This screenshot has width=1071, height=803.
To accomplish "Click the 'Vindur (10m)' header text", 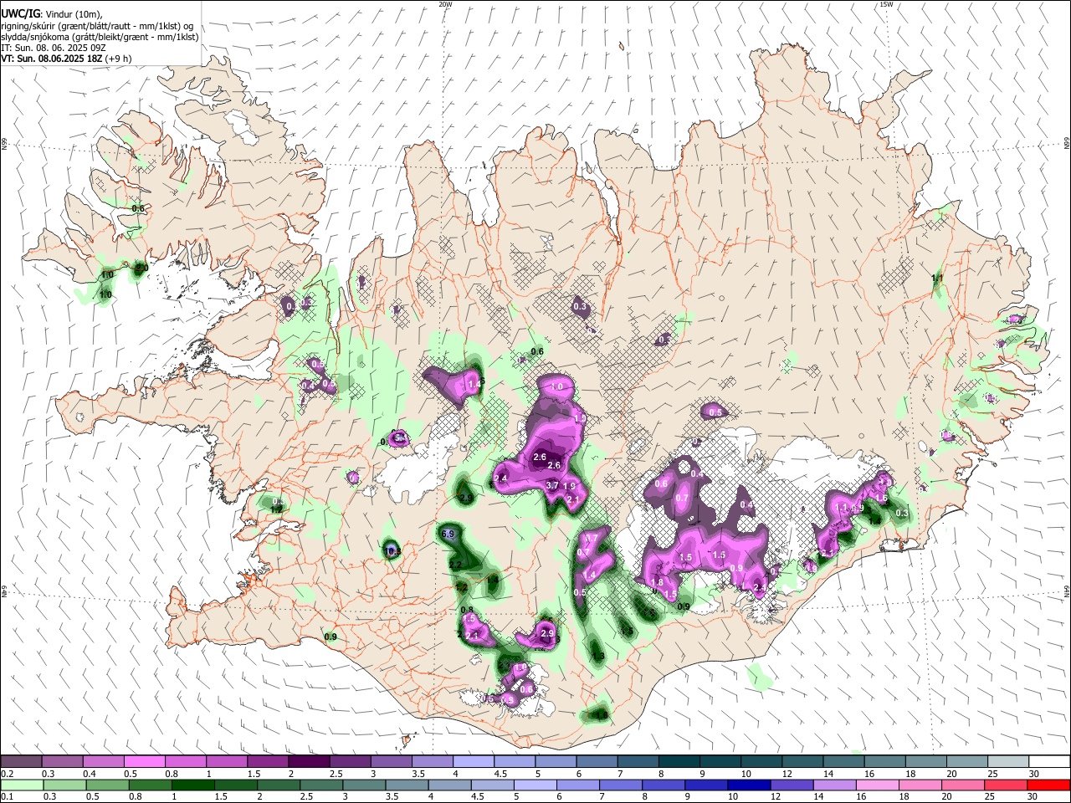I will (72, 14).
